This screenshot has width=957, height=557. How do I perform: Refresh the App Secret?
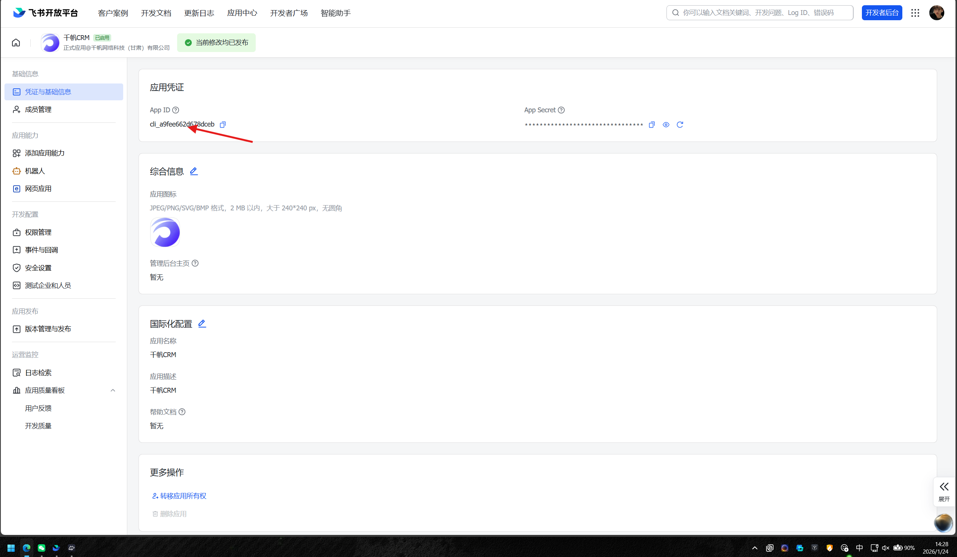[680, 125]
